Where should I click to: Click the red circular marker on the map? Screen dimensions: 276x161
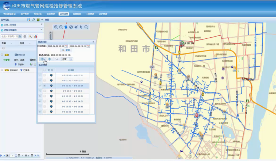[x=197, y=115]
